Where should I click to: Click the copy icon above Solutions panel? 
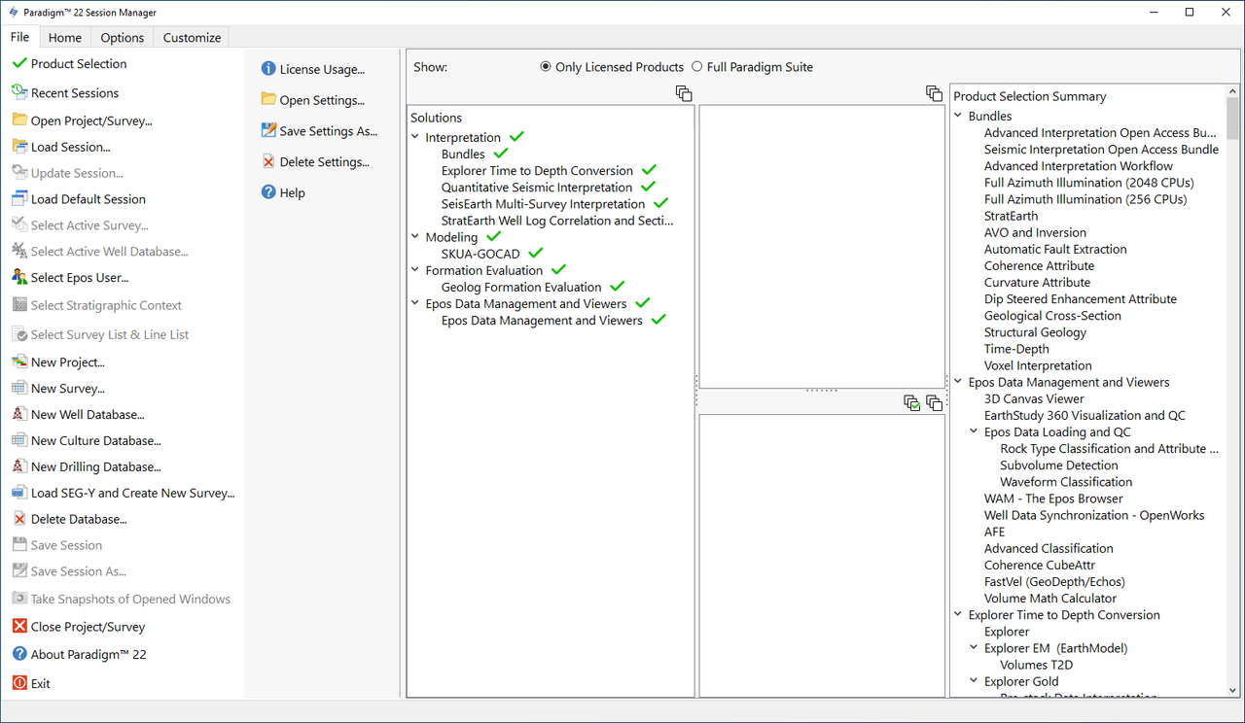coord(684,93)
